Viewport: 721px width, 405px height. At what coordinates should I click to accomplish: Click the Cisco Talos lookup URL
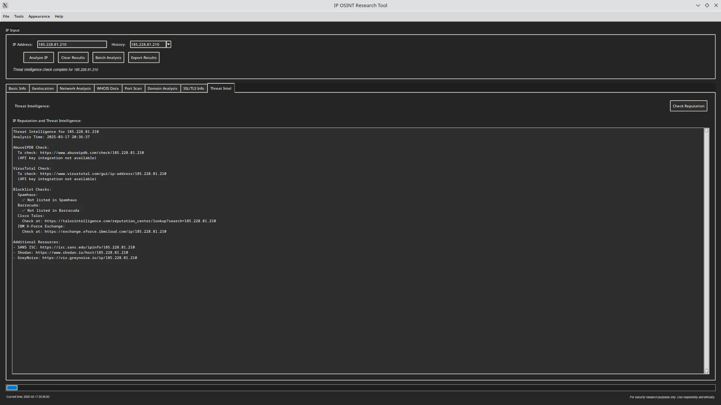(130, 221)
